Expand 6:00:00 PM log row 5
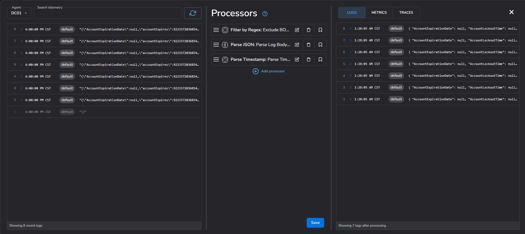The width and height of the screenshot is (525, 234). (21, 65)
